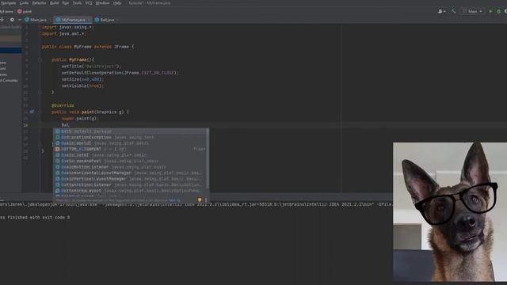
Task: Choose BasicLookAndFeel completion suggestion
Action: [131, 161]
